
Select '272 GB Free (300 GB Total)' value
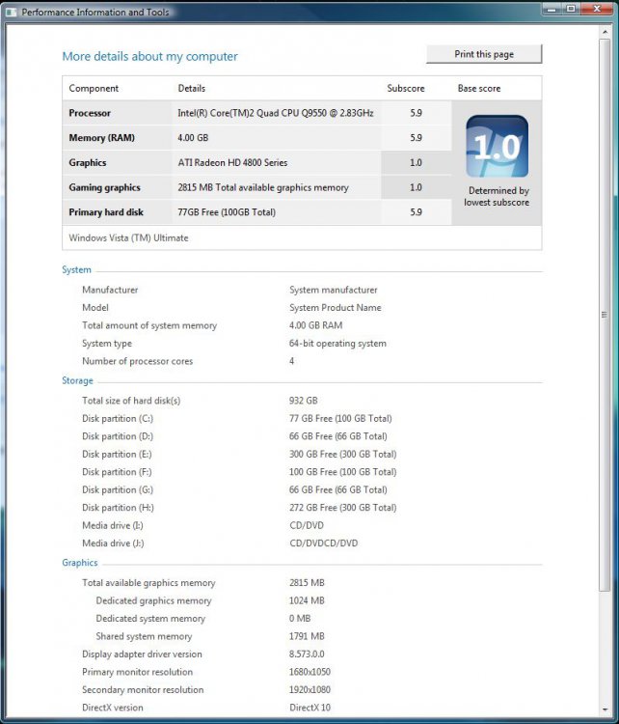[342, 508]
